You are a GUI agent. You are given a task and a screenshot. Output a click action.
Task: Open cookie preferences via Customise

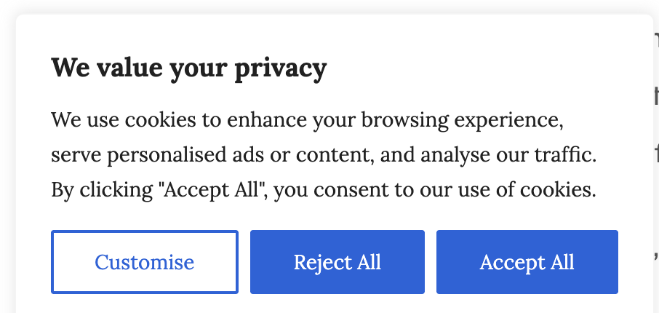tap(145, 262)
